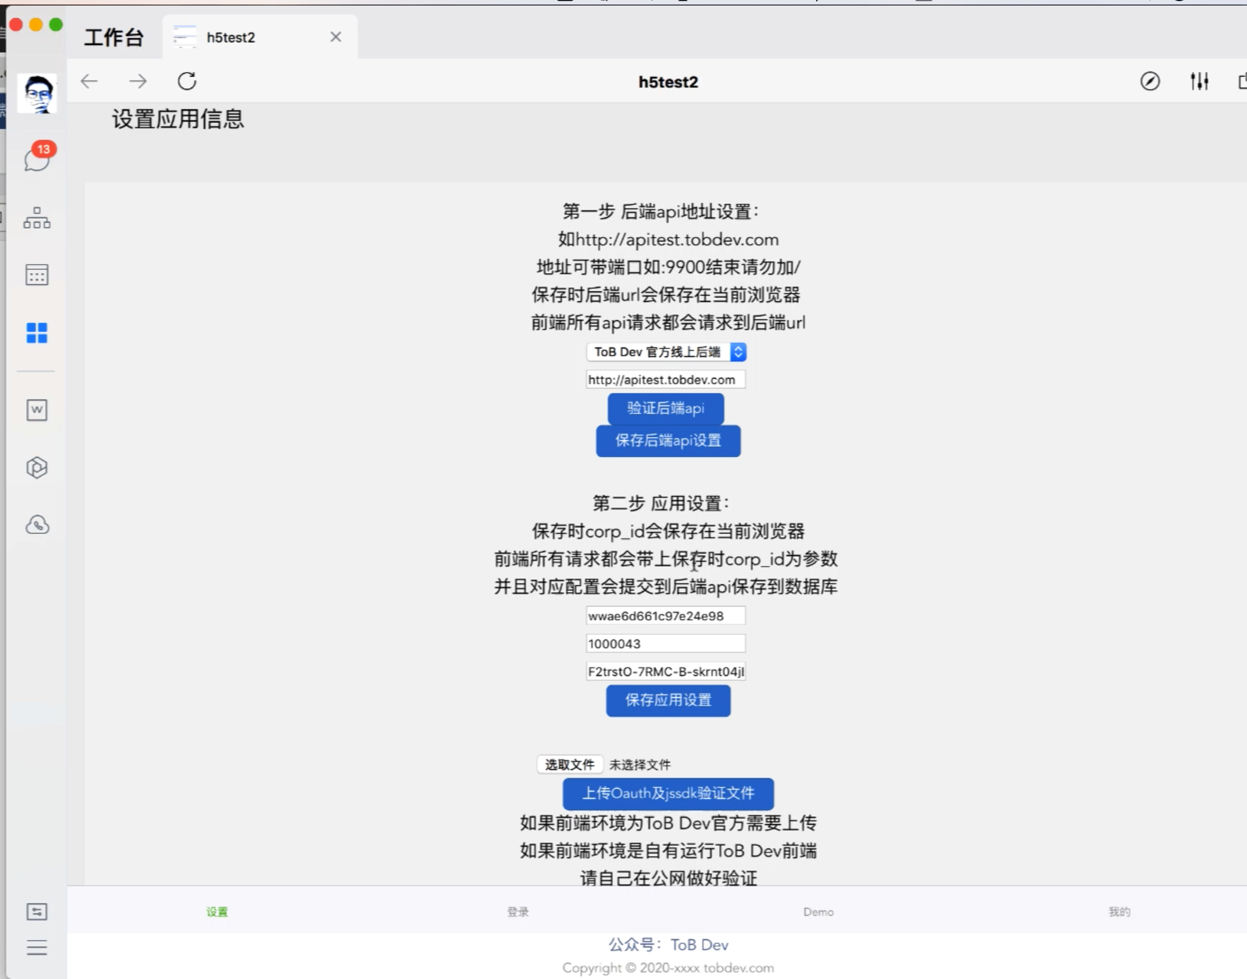This screenshot has height=979, width=1247.
Task: Click the 第一步 后端api地址设置 heading
Action: [661, 211]
